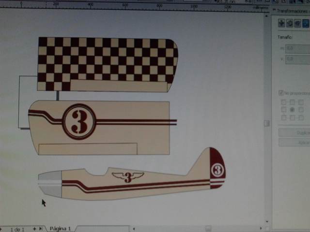Select the Scale and mirror transformation icon
This screenshot has height=232, width=310.
click(x=297, y=23)
